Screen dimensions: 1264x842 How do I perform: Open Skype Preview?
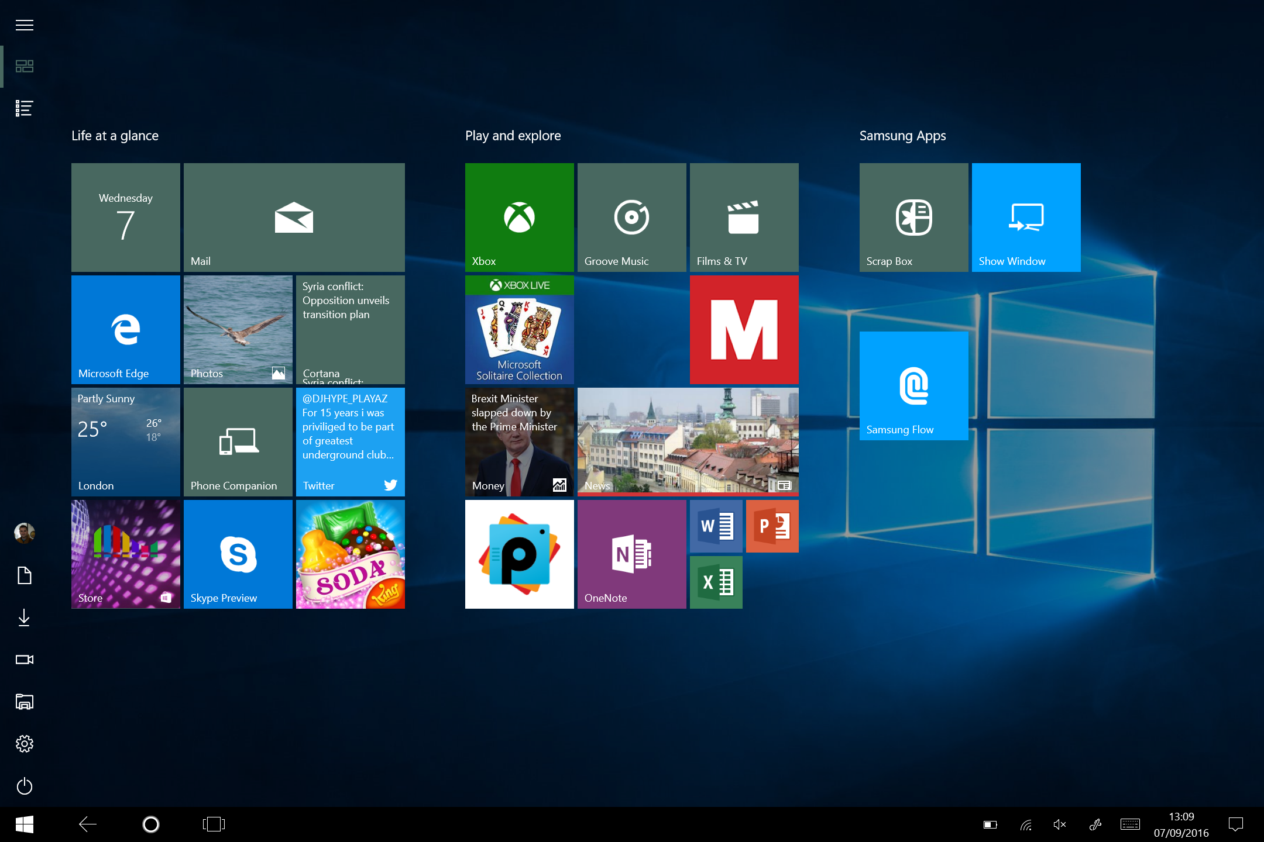coord(238,554)
